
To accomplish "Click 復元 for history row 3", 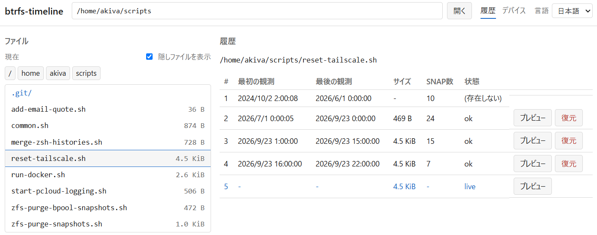I will [x=569, y=141].
